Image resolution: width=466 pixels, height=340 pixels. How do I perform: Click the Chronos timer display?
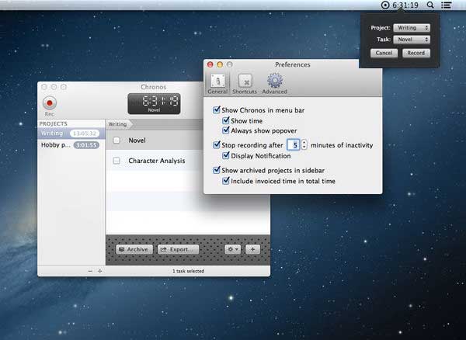(x=154, y=103)
